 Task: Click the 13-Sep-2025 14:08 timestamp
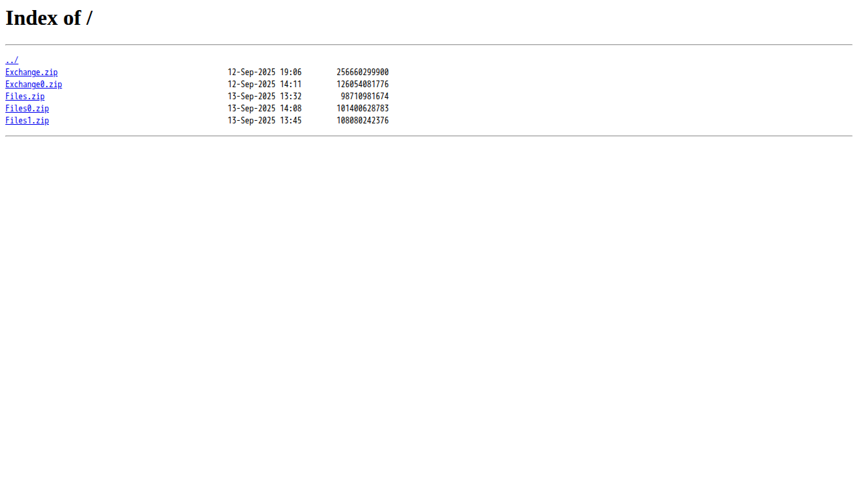coord(265,109)
